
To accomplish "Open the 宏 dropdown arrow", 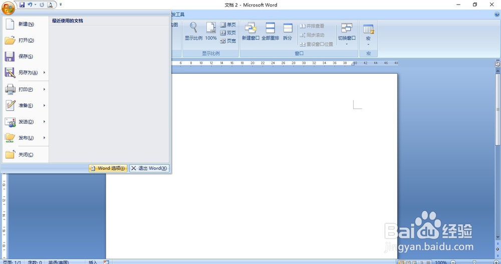I will click(368, 45).
